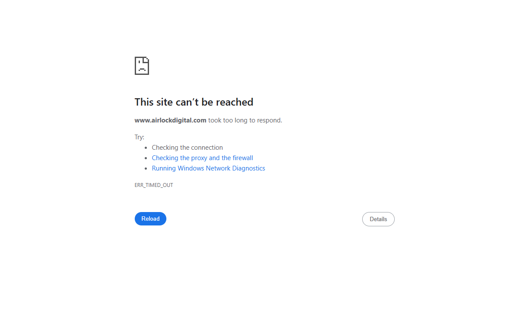Launch Running Windows Network Diagnostics link

pos(208,168)
